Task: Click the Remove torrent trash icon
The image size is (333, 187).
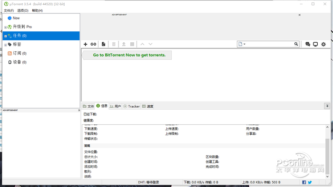Action: pyautogui.click(x=114, y=44)
